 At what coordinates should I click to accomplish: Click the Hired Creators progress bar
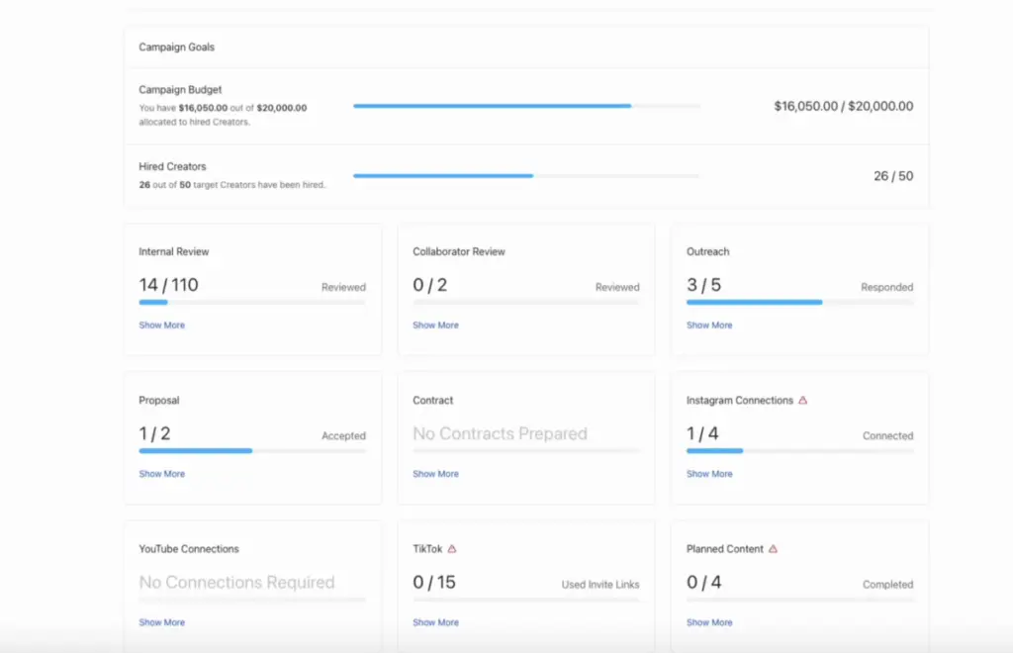click(x=526, y=176)
